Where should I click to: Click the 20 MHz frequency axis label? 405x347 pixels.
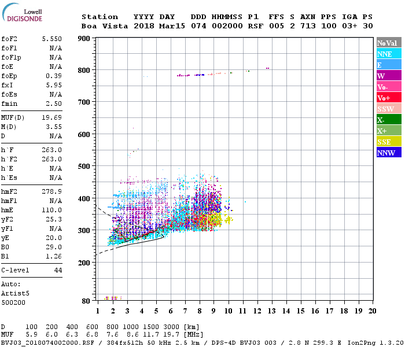[372, 311]
